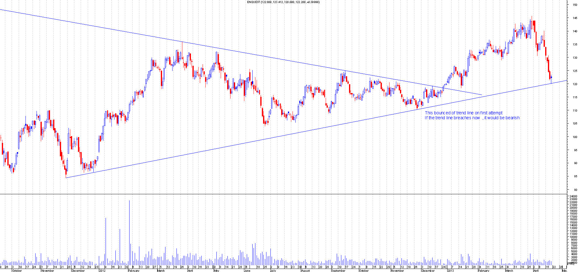This screenshot has width=578, height=272.
Task: Select the 'it would be bearish' annotation line
Action: (x=472, y=118)
